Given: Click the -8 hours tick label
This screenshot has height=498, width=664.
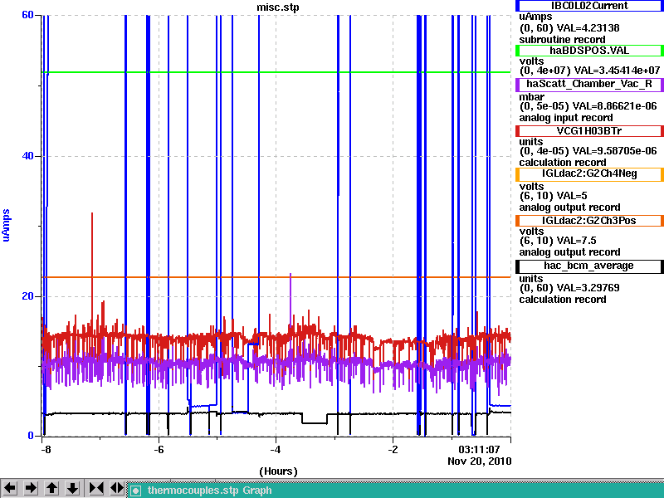Looking at the screenshot, I should [x=46, y=449].
